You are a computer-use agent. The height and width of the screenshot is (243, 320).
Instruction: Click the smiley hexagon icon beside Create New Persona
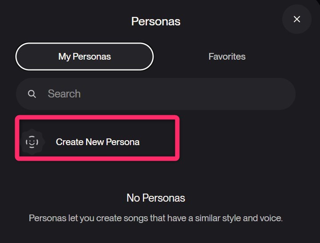pos(32,142)
